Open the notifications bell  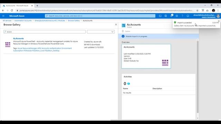coord(171,16)
